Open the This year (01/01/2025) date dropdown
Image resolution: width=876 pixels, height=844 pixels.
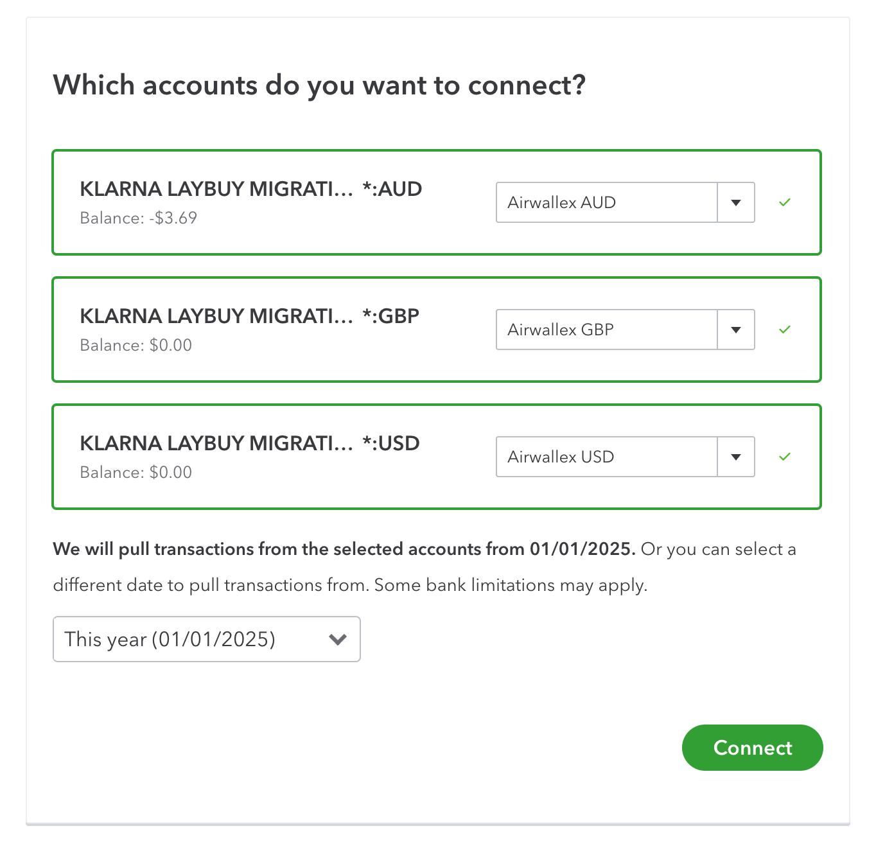coord(206,639)
